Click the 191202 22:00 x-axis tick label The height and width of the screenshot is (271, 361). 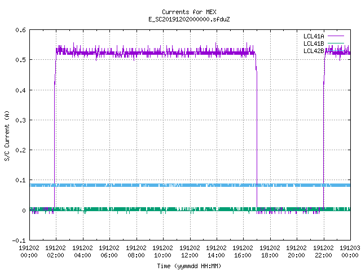[x=323, y=252]
